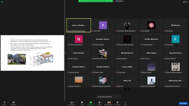This screenshot has width=189, height=106.
Task: Click Ridandy Hidayat's gradient profile picture
Action: coord(151,67)
